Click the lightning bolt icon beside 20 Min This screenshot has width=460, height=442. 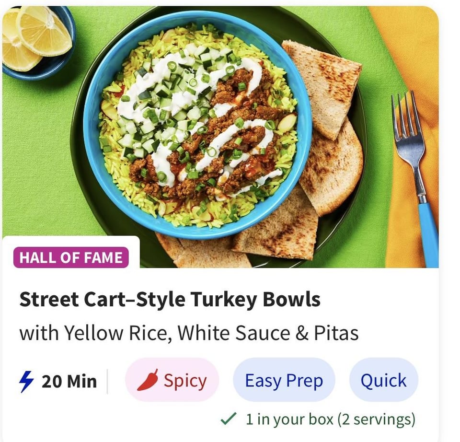tap(27, 382)
